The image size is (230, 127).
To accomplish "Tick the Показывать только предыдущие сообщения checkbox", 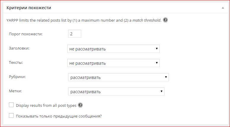I will 12,116.
